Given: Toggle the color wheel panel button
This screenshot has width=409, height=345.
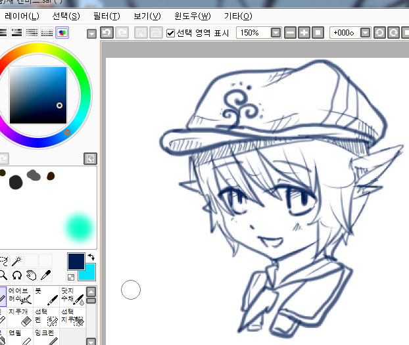Looking at the screenshot, I should tap(62, 32).
